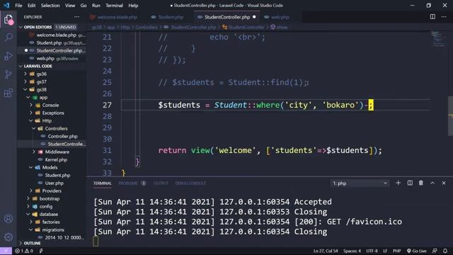
Task: Open the Run and Debug view
Action: [8, 56]
